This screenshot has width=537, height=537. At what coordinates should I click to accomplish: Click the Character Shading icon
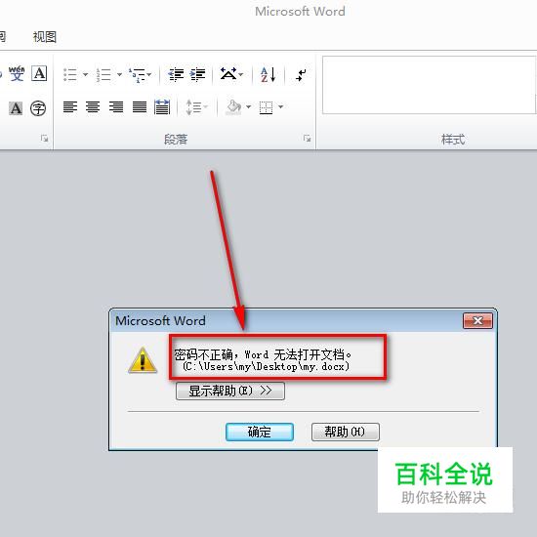tap(16, 108)
